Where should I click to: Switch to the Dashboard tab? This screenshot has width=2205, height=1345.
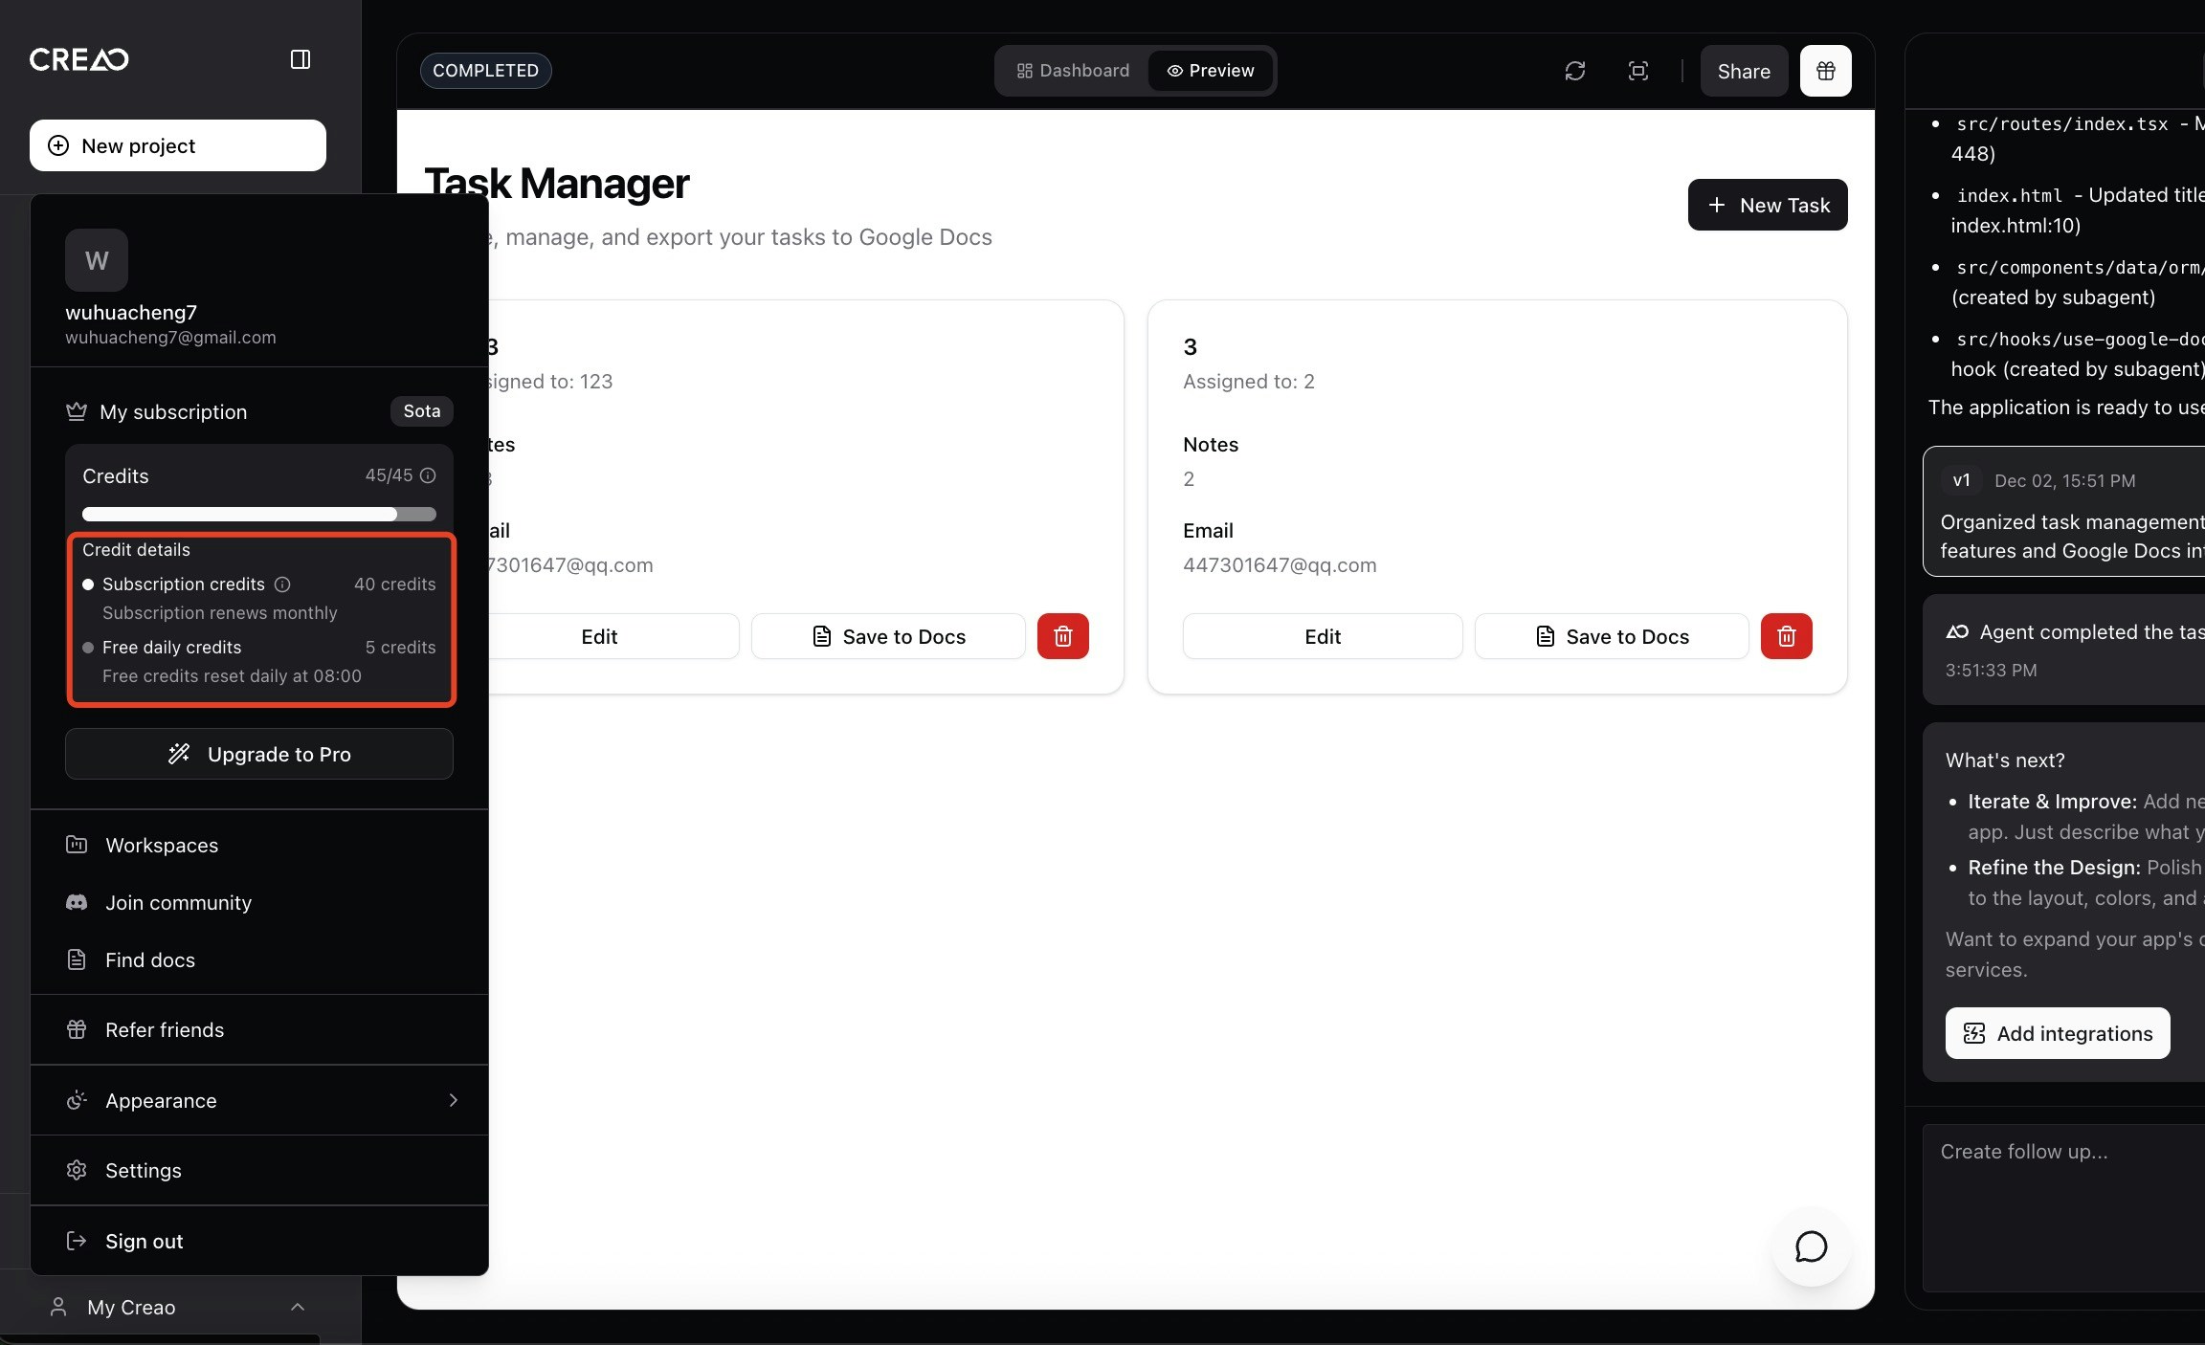pyautogui.click(x=1072, y=71)
